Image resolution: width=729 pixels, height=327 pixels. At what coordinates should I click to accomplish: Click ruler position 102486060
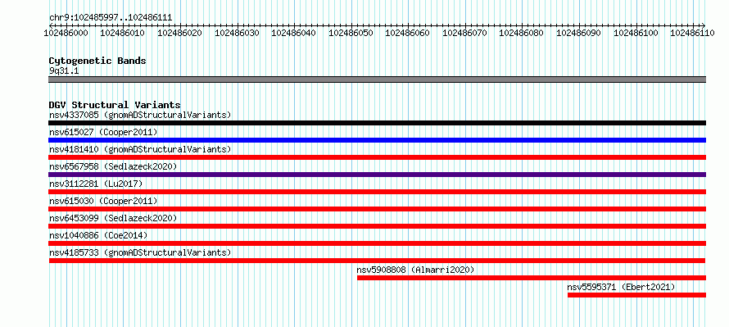coord(407,33)
